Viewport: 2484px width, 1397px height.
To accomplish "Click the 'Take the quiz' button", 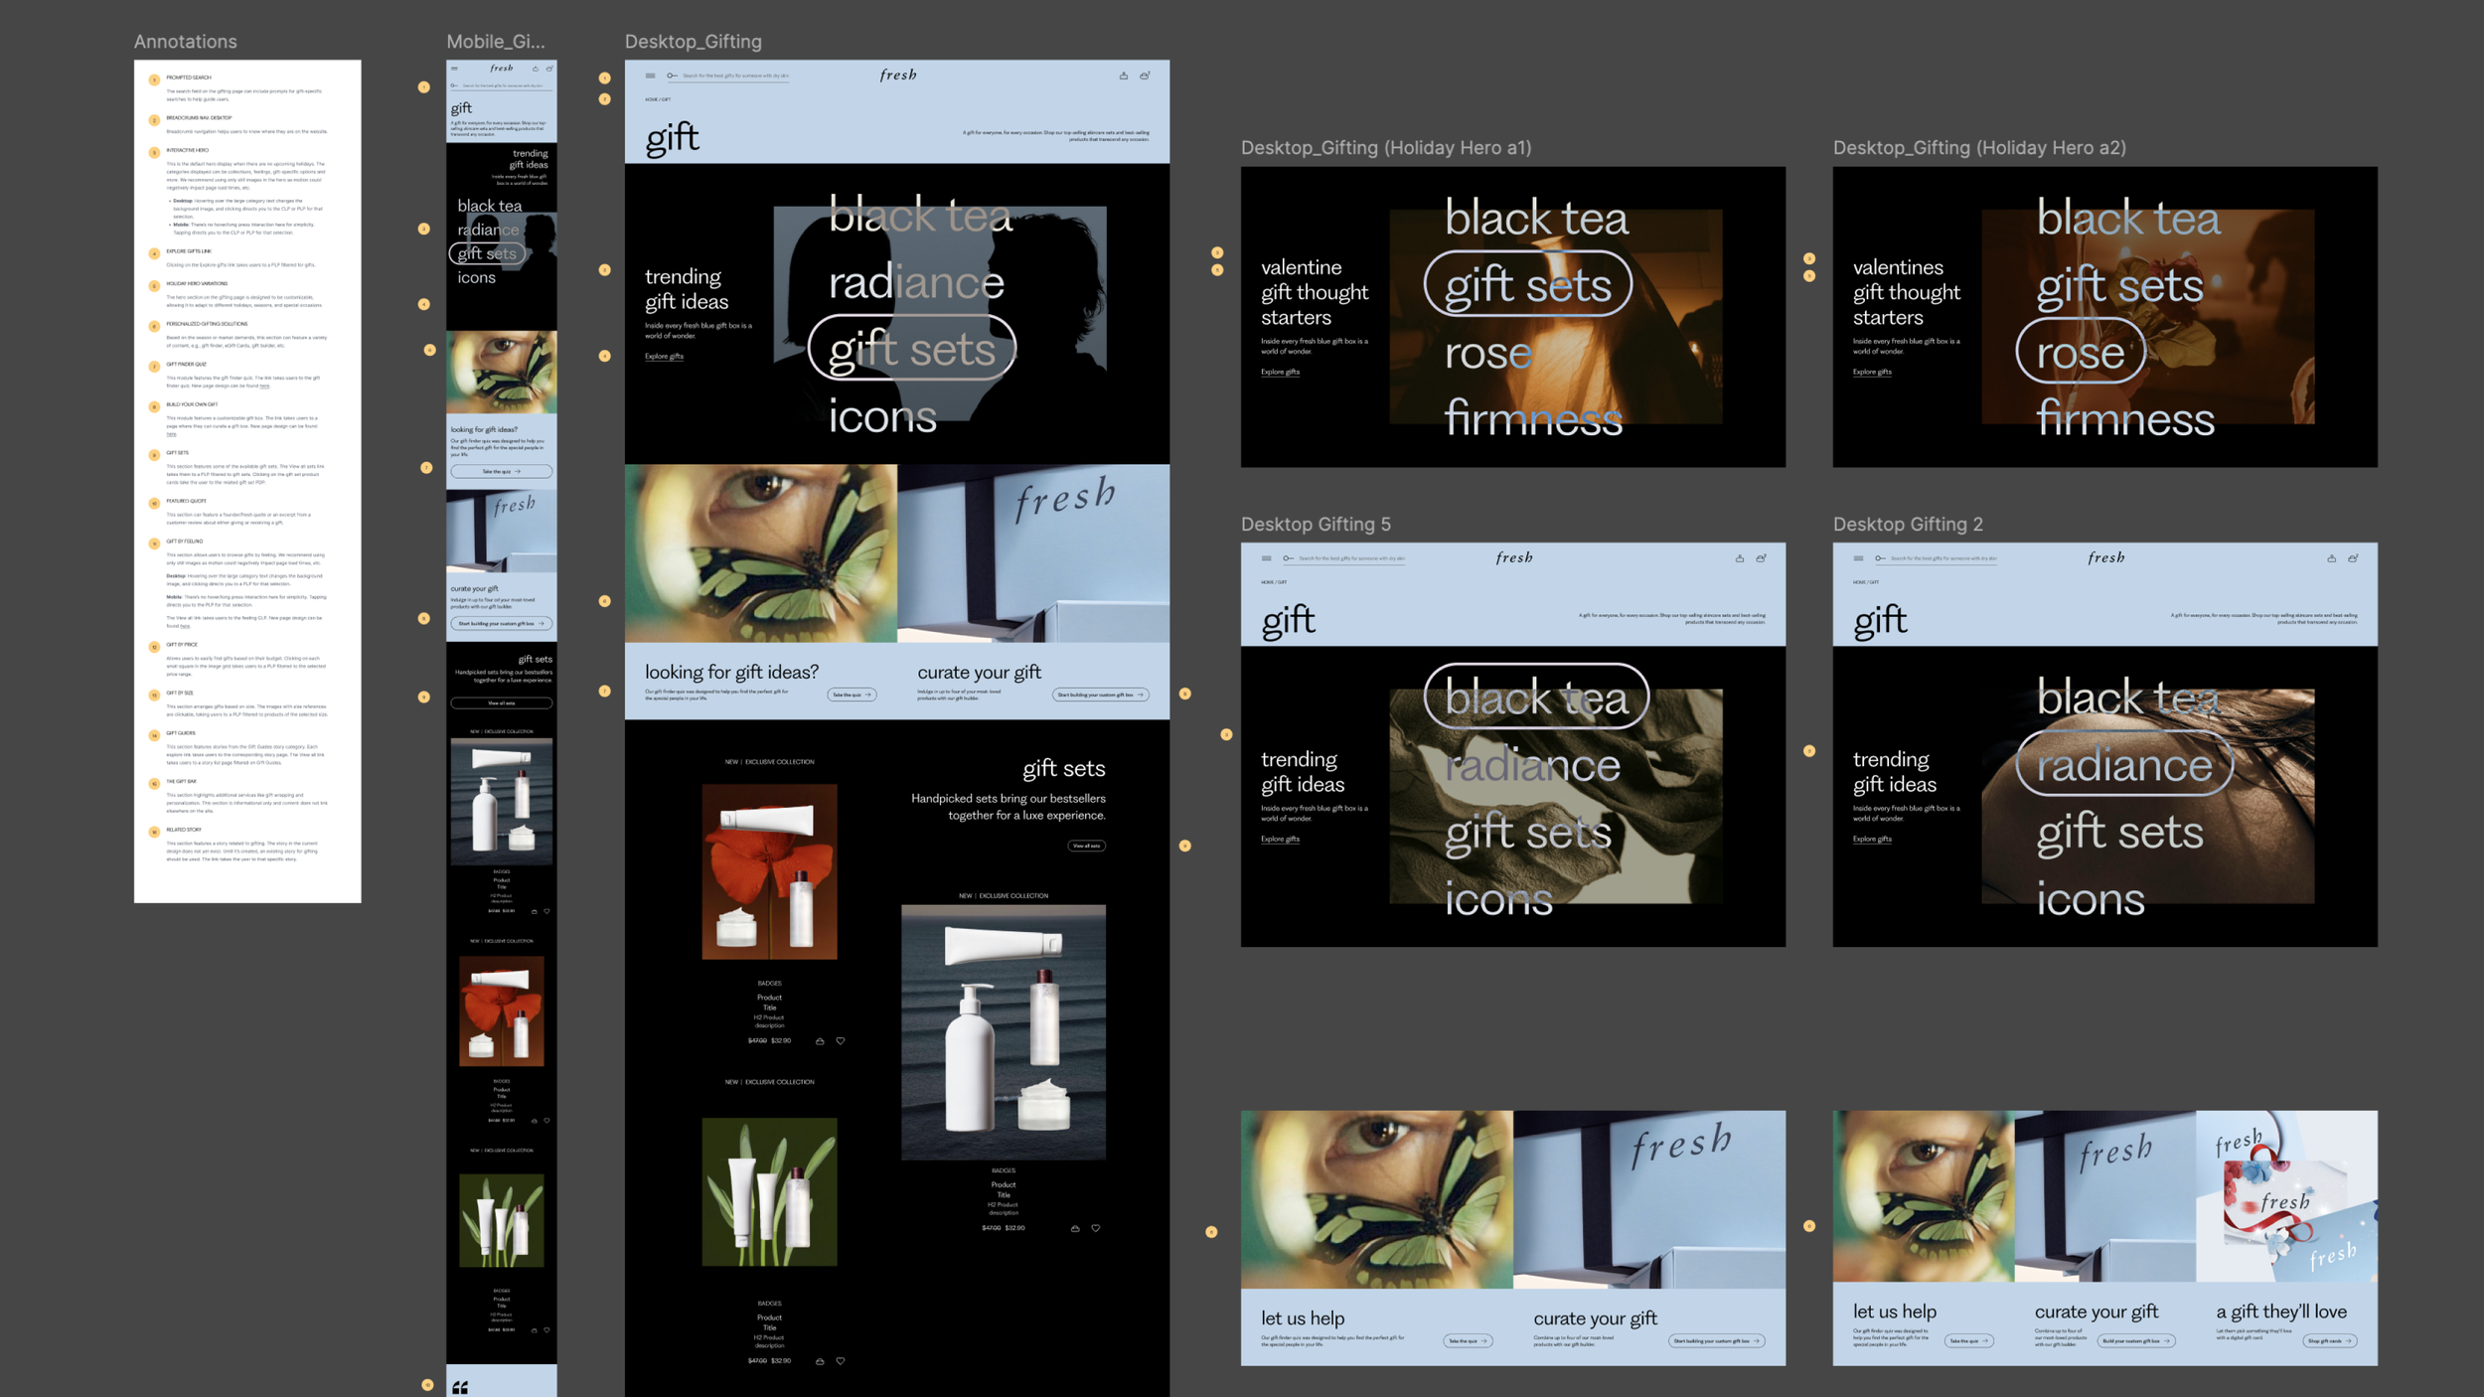I will (x=852, y=695).
